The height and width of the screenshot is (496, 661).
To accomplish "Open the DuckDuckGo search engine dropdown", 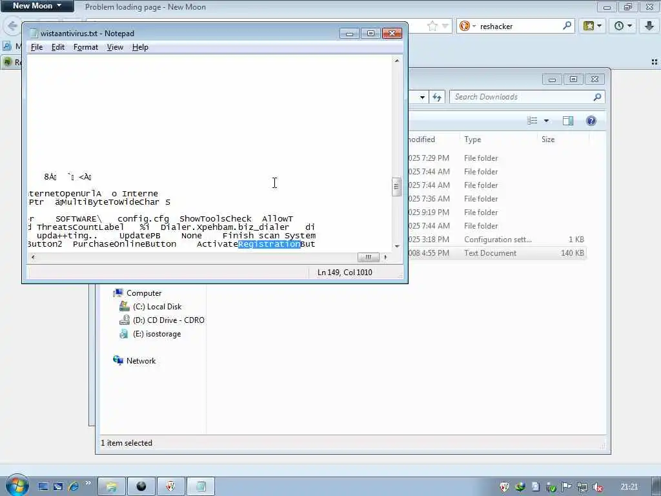I will (x=468, y=26).
